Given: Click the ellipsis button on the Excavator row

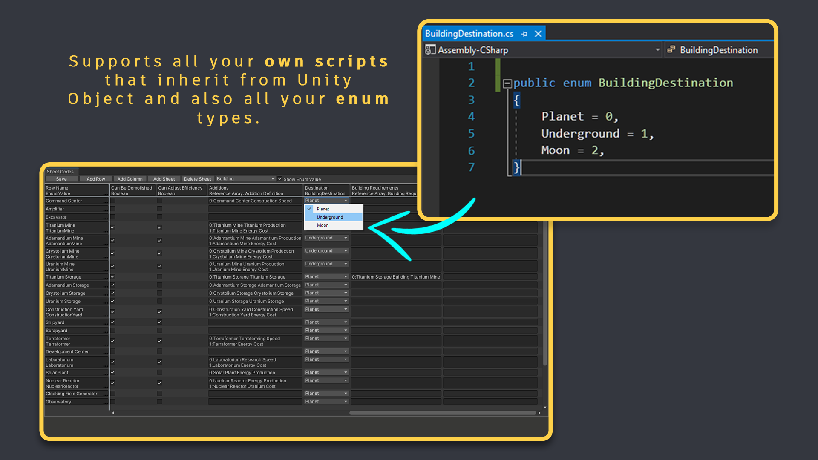Looking at the screenshot, I should click(x=106, y=218).
